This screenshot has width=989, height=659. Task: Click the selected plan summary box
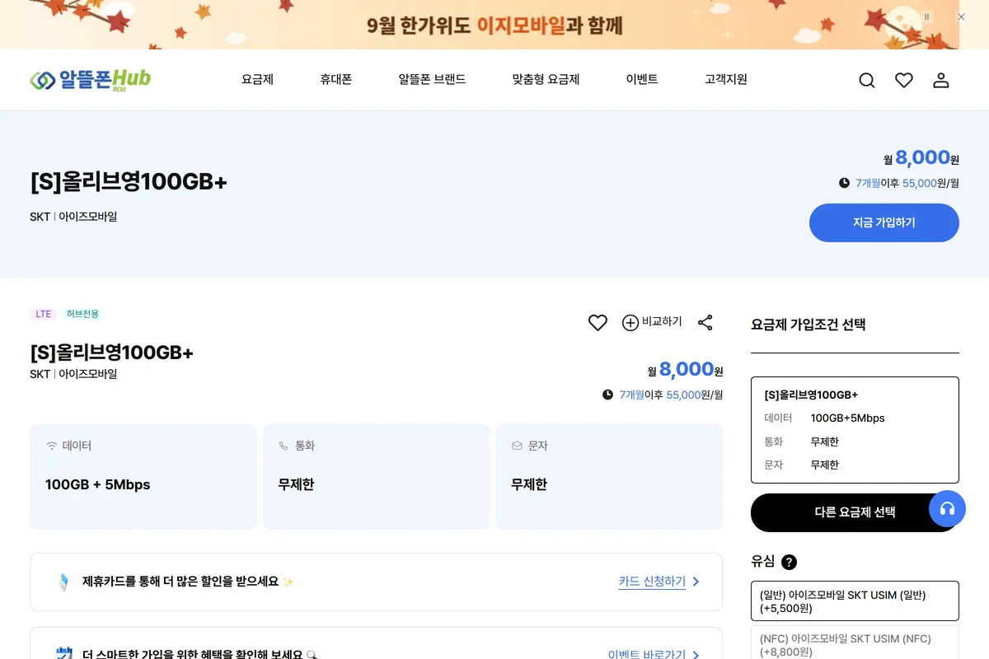point(855,430)
